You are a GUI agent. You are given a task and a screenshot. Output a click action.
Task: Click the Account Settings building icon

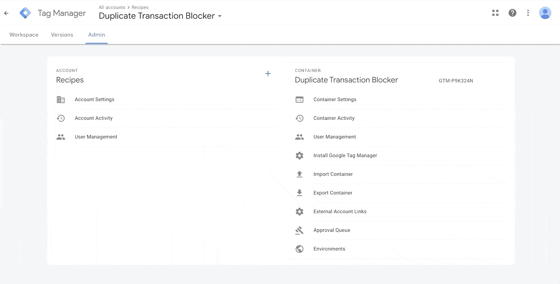tap(61, 100)
